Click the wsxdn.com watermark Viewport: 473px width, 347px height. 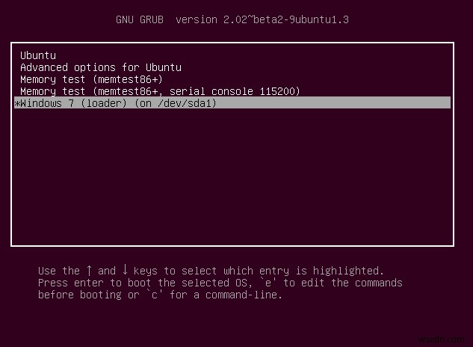click(x=445, y=338)
